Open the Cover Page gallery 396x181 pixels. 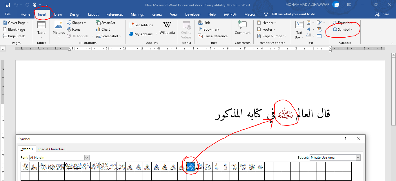pos(16,23)
